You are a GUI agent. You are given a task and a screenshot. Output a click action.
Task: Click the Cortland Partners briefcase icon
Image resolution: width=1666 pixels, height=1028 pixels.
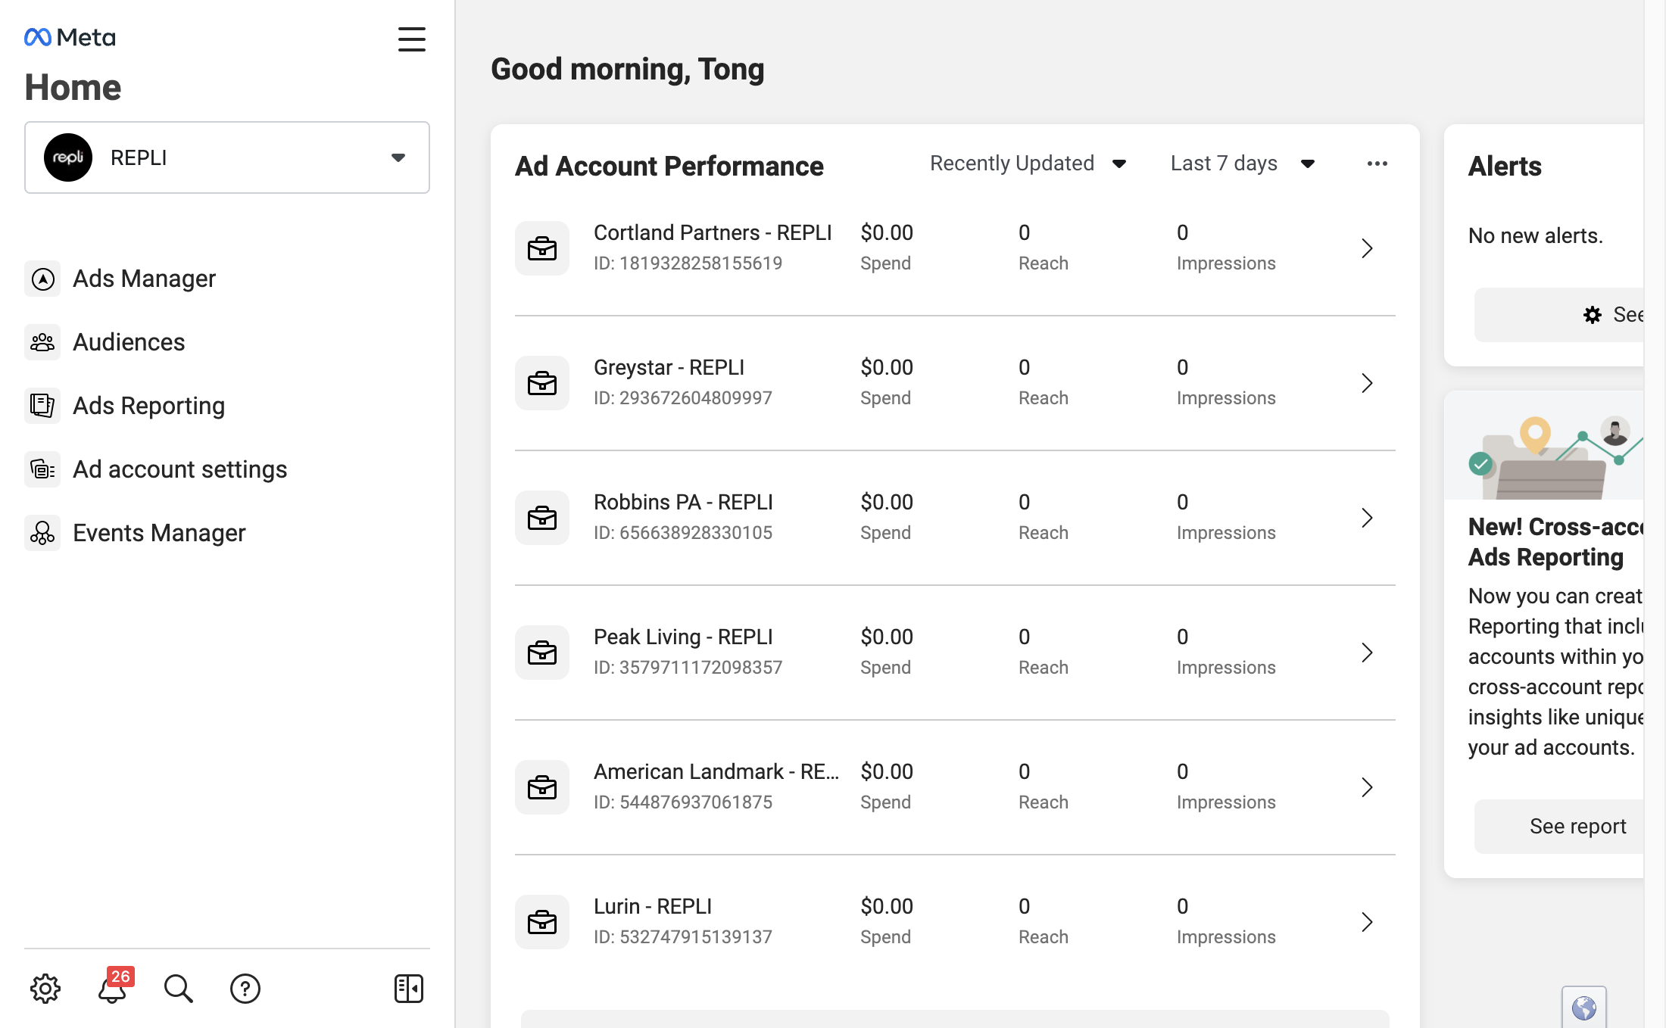tap(542, 248)
